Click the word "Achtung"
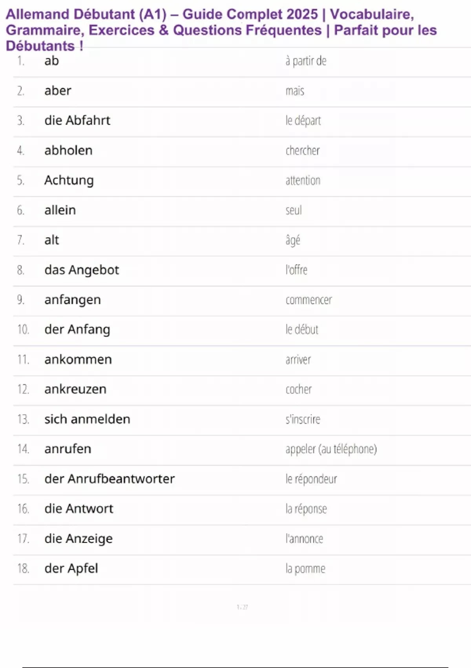The image size is (471, 668). pos(69,180)
